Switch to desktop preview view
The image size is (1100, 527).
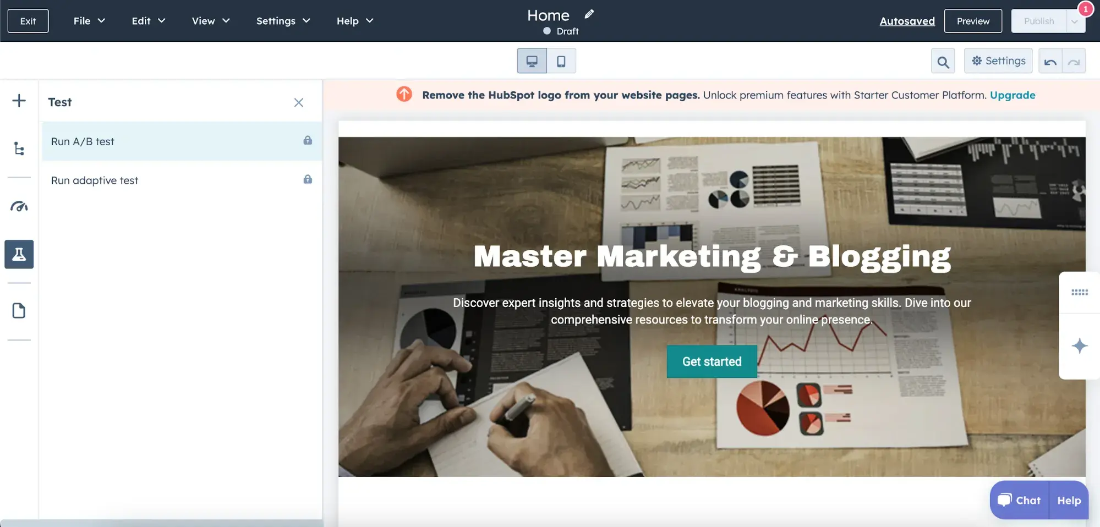pos(532,61)
